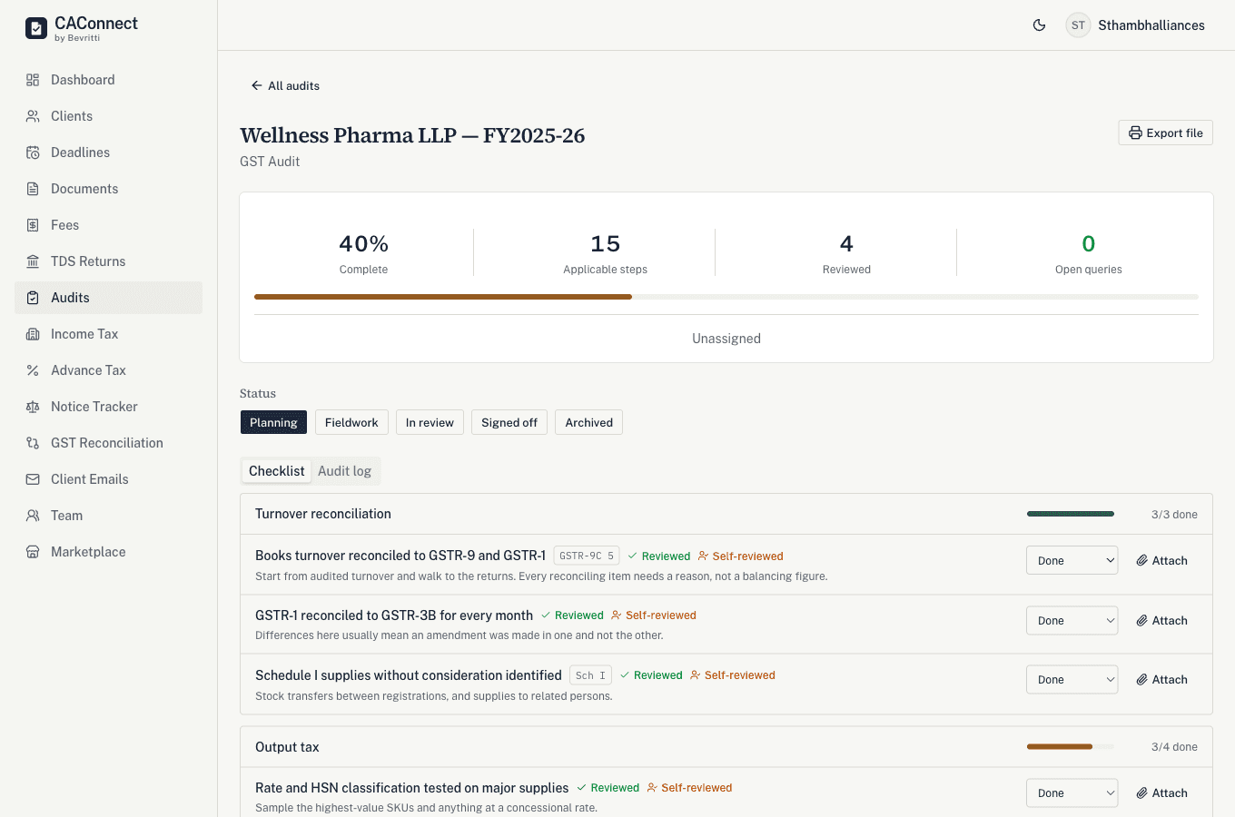Screen dimensions: 1235x817
Task: Click the Marketplace store icon
Action: click(x=33, y=552)
